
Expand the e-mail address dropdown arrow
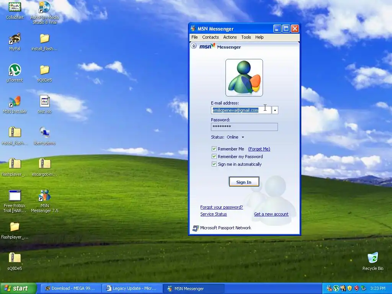point(275,110)
